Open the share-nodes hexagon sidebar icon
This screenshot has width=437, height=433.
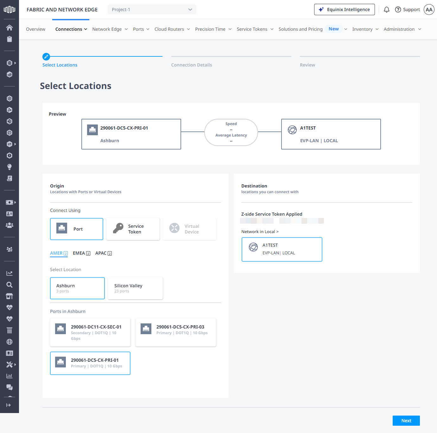pos(9,110)
